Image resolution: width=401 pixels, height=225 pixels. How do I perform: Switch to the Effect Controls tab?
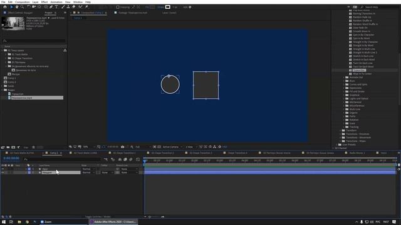(x=20, y=12)
